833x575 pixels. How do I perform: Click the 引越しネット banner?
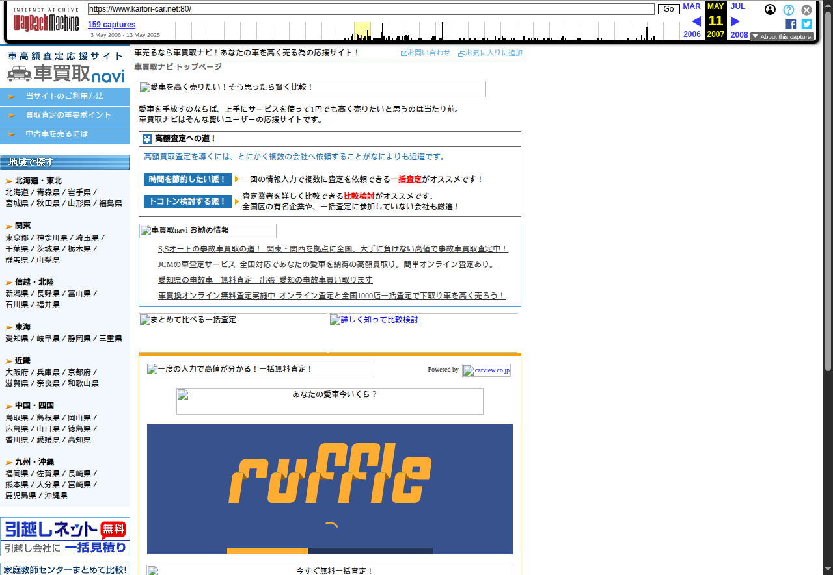click(65, 537)
